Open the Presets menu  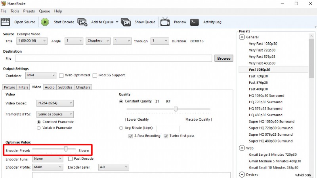pyautogui.click(x=29, y=11)
